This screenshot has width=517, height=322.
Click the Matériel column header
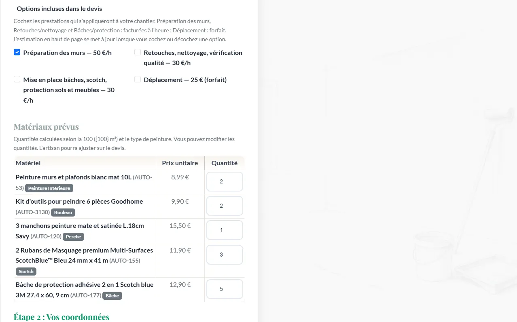coord(28,163)
